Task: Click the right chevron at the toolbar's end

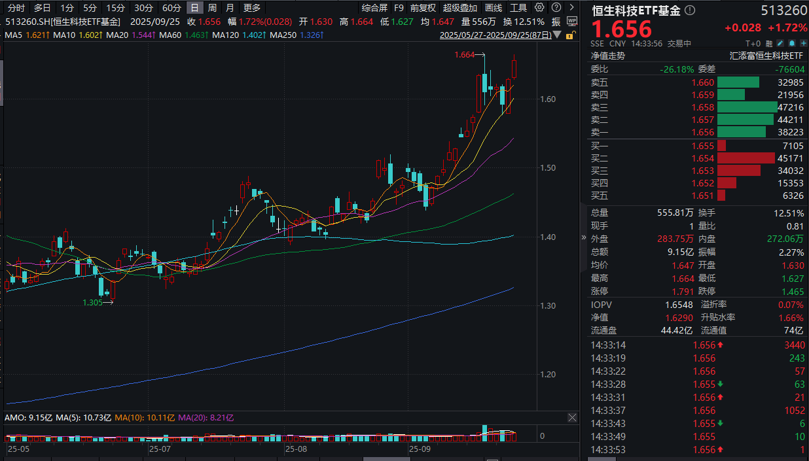Action: click(x=571, y=8)
